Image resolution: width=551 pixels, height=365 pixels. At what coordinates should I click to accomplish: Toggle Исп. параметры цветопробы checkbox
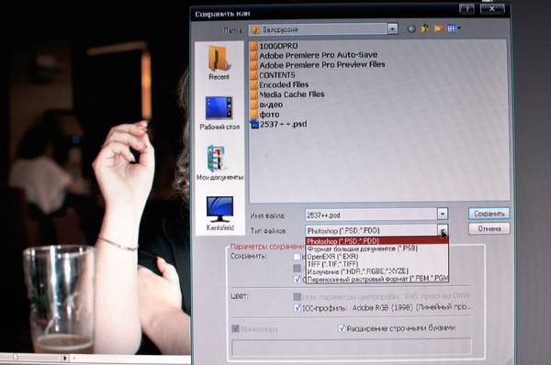point(297,297)
